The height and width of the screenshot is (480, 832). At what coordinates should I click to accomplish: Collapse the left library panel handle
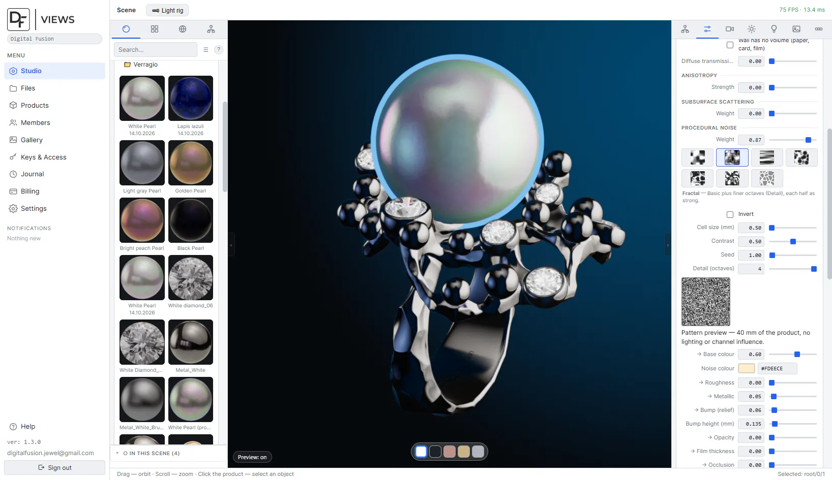(231, 245)
